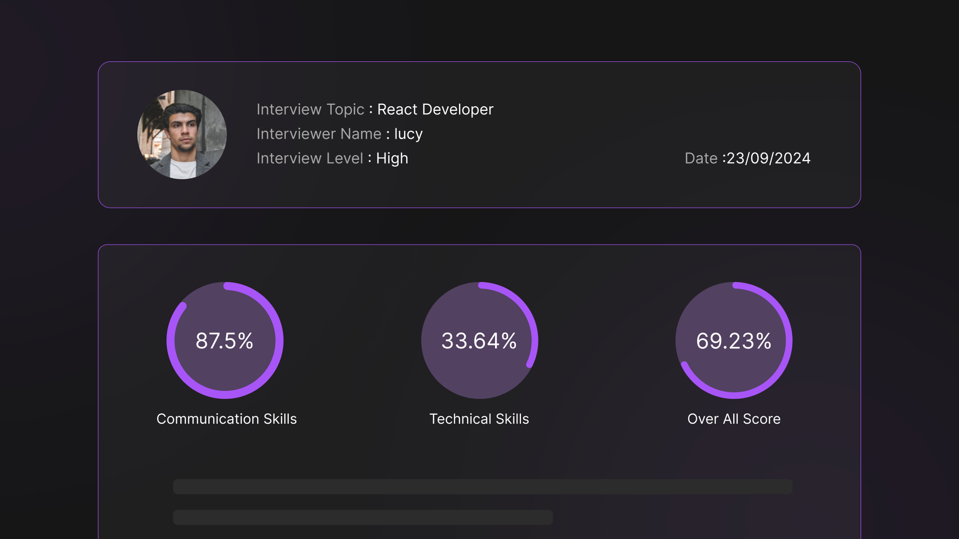Click the Interview Level High value
This screenshot has height=539, width=959.
(x=392, y=158)
